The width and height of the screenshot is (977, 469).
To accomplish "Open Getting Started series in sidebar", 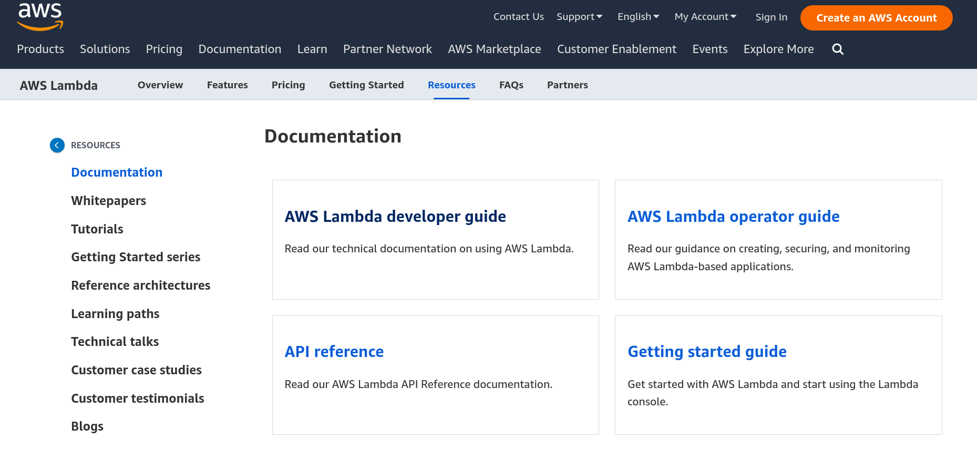I will (x=136, y=257).
